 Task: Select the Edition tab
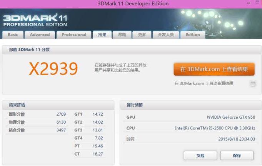tap(193, 35)
